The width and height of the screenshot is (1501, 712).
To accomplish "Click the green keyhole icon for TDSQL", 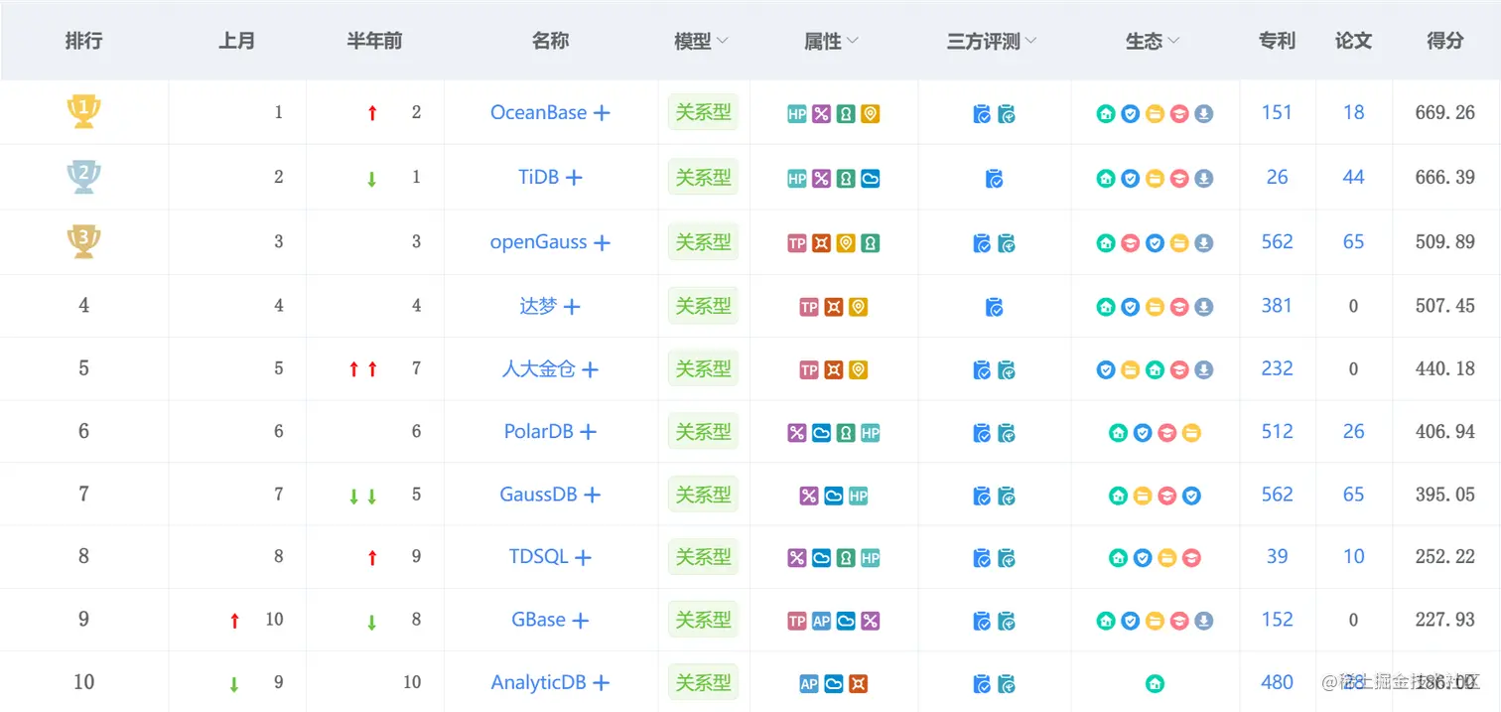I will click(x=846, y=558).
